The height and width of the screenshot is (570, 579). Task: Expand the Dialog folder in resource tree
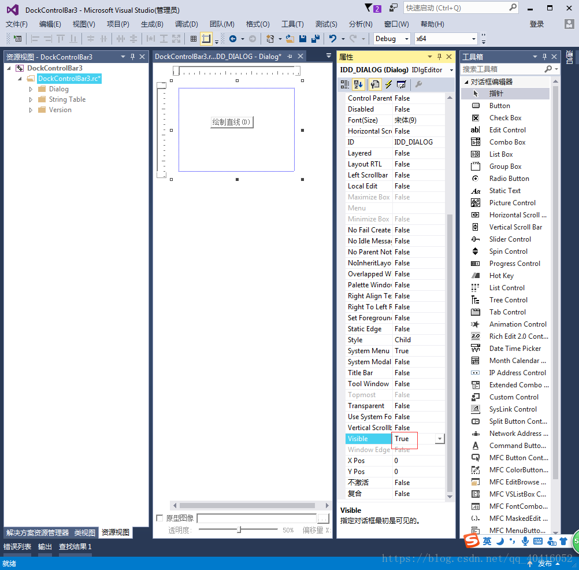click(31, 90)
